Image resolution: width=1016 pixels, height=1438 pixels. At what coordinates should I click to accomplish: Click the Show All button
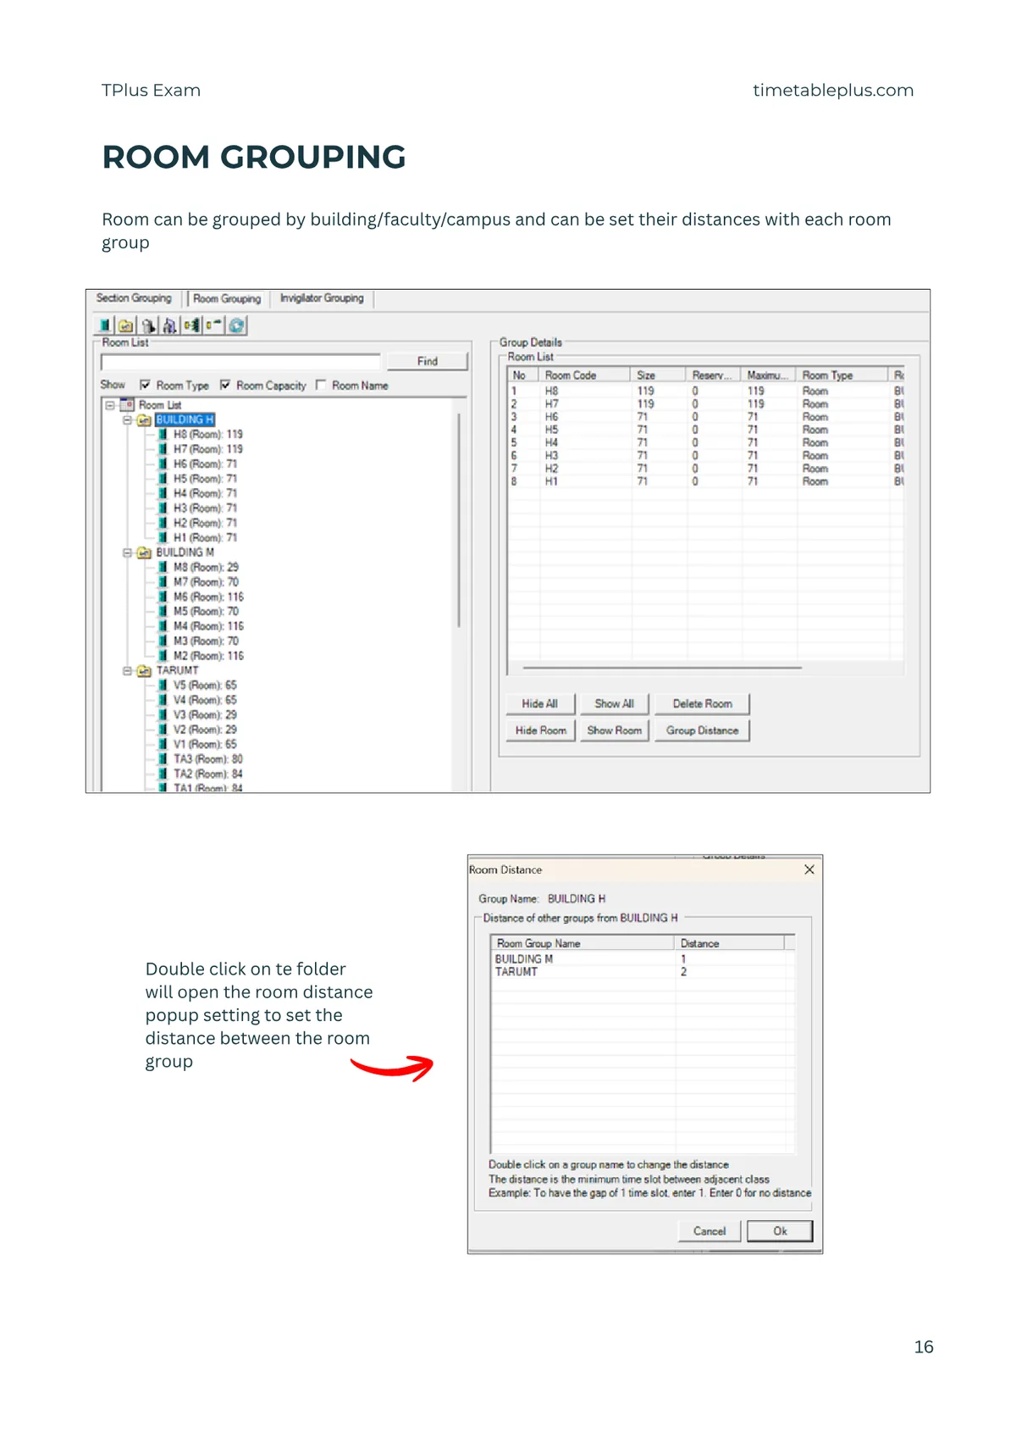(614, 703)
